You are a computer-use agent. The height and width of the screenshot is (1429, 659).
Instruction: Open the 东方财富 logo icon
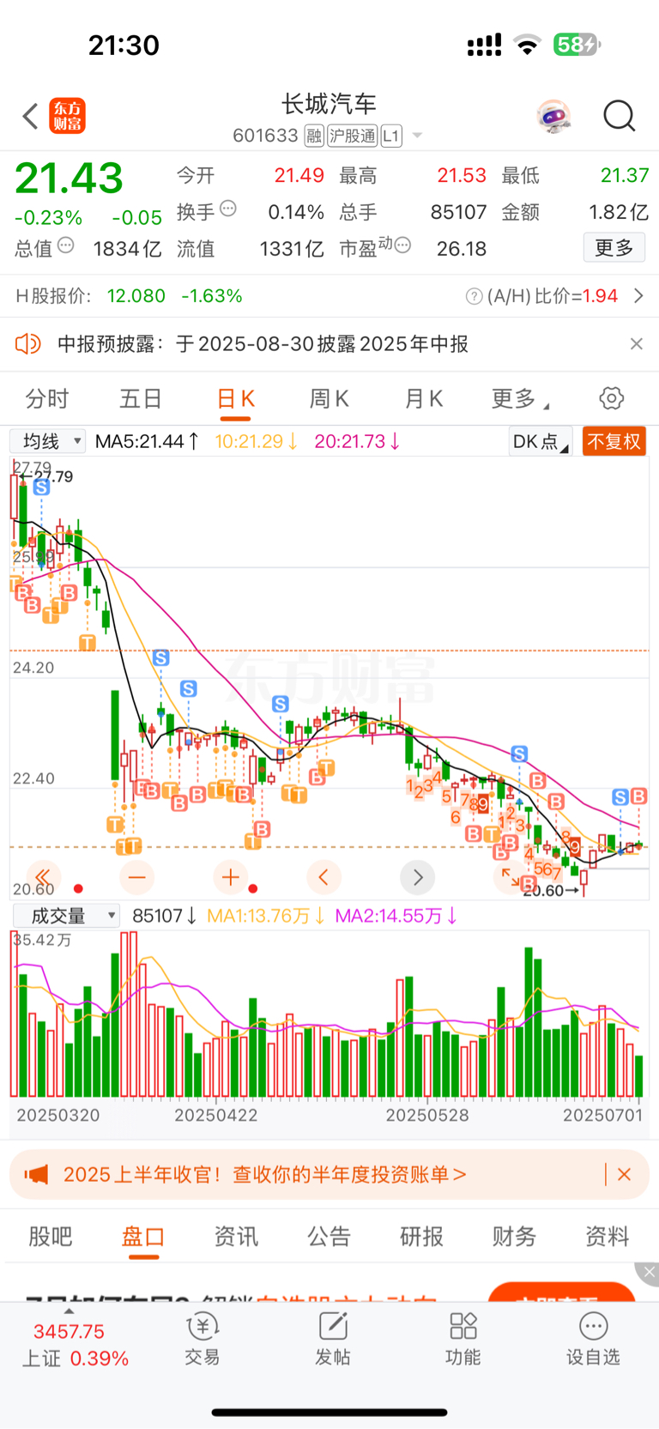tap(68, 116)
